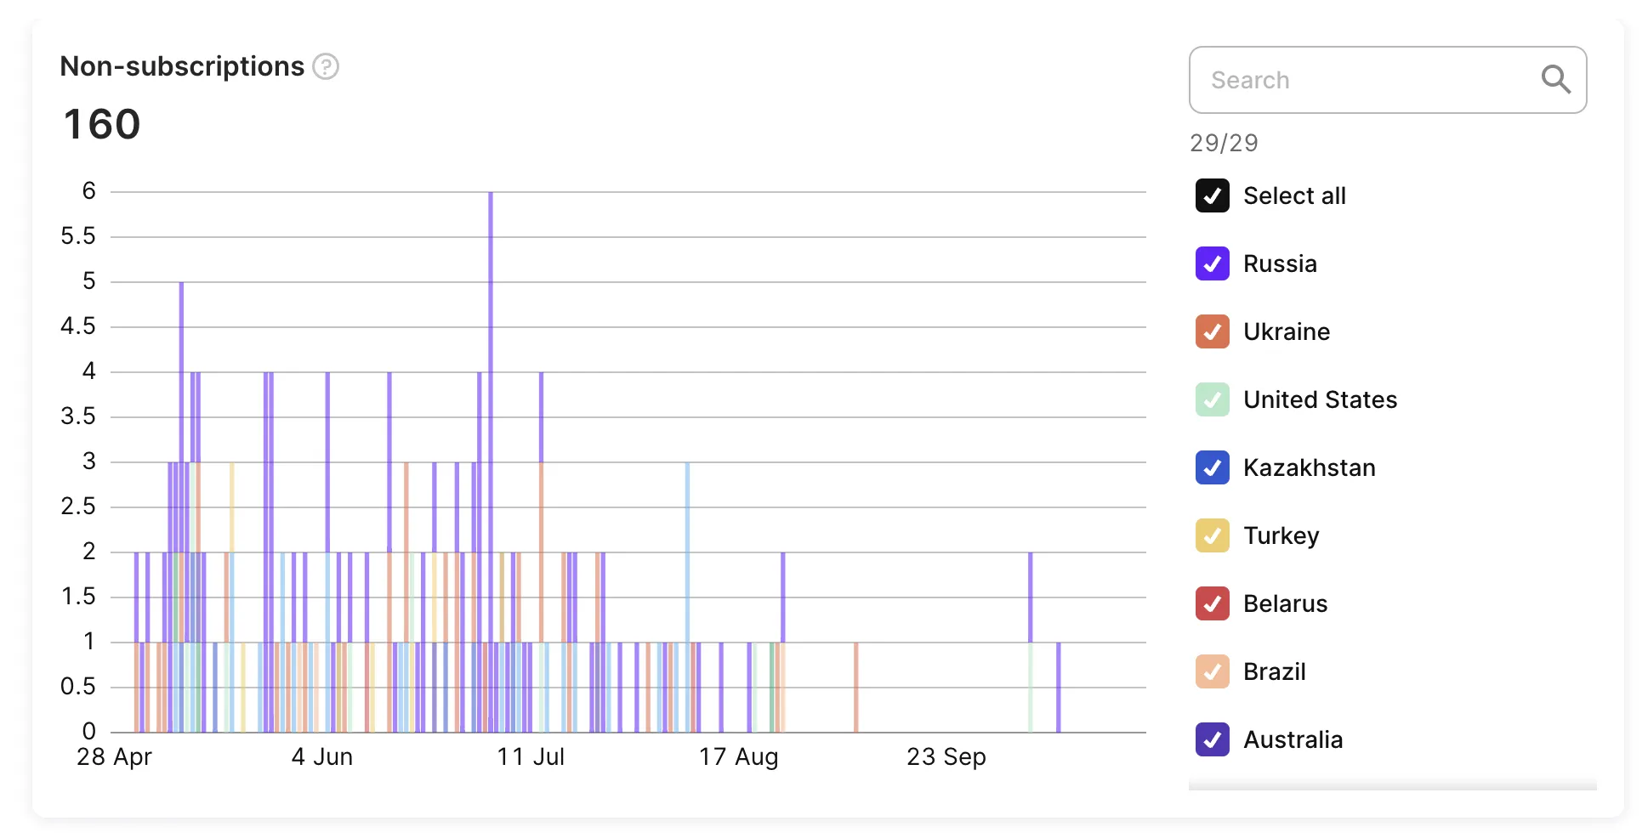
Task: Click the Kazakhstan legend label
Action: pyautogui.click(x=1309, y=467)
